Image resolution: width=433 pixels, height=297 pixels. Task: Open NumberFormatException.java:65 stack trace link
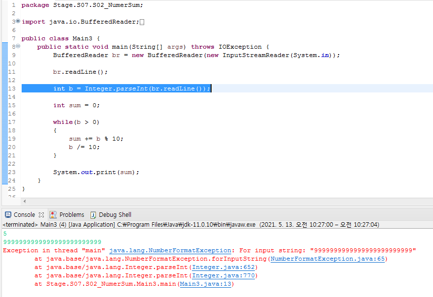tap(328, 259)
